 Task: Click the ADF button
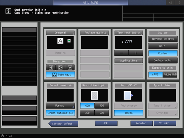tap(106, 123)
